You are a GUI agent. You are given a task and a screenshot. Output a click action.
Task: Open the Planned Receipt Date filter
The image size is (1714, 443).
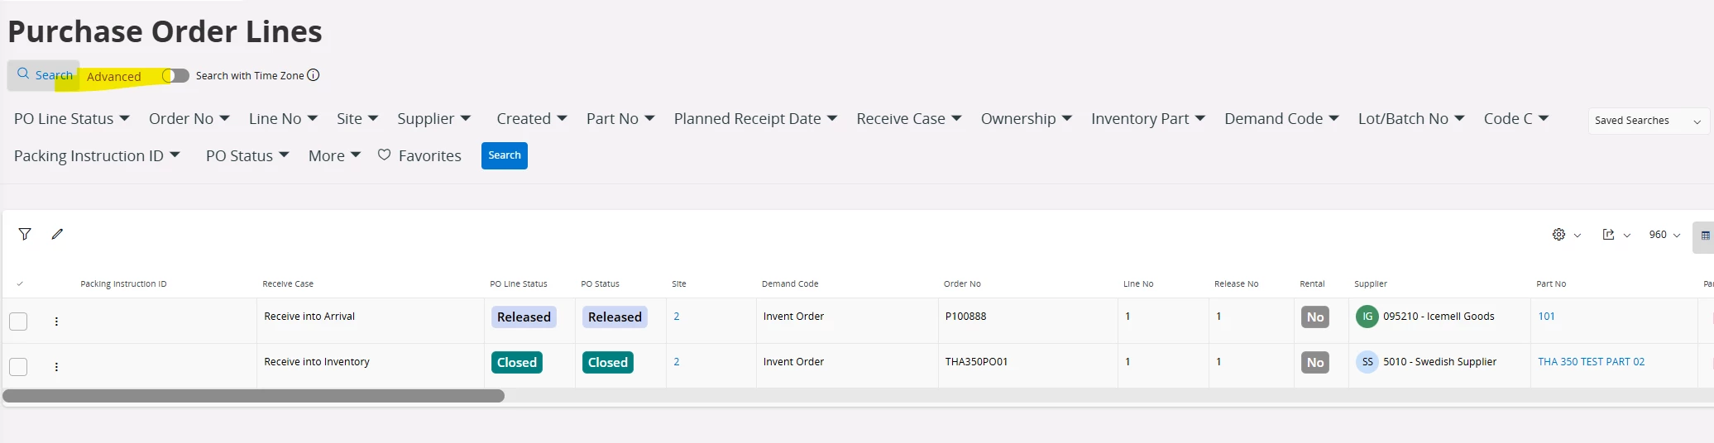755,119
